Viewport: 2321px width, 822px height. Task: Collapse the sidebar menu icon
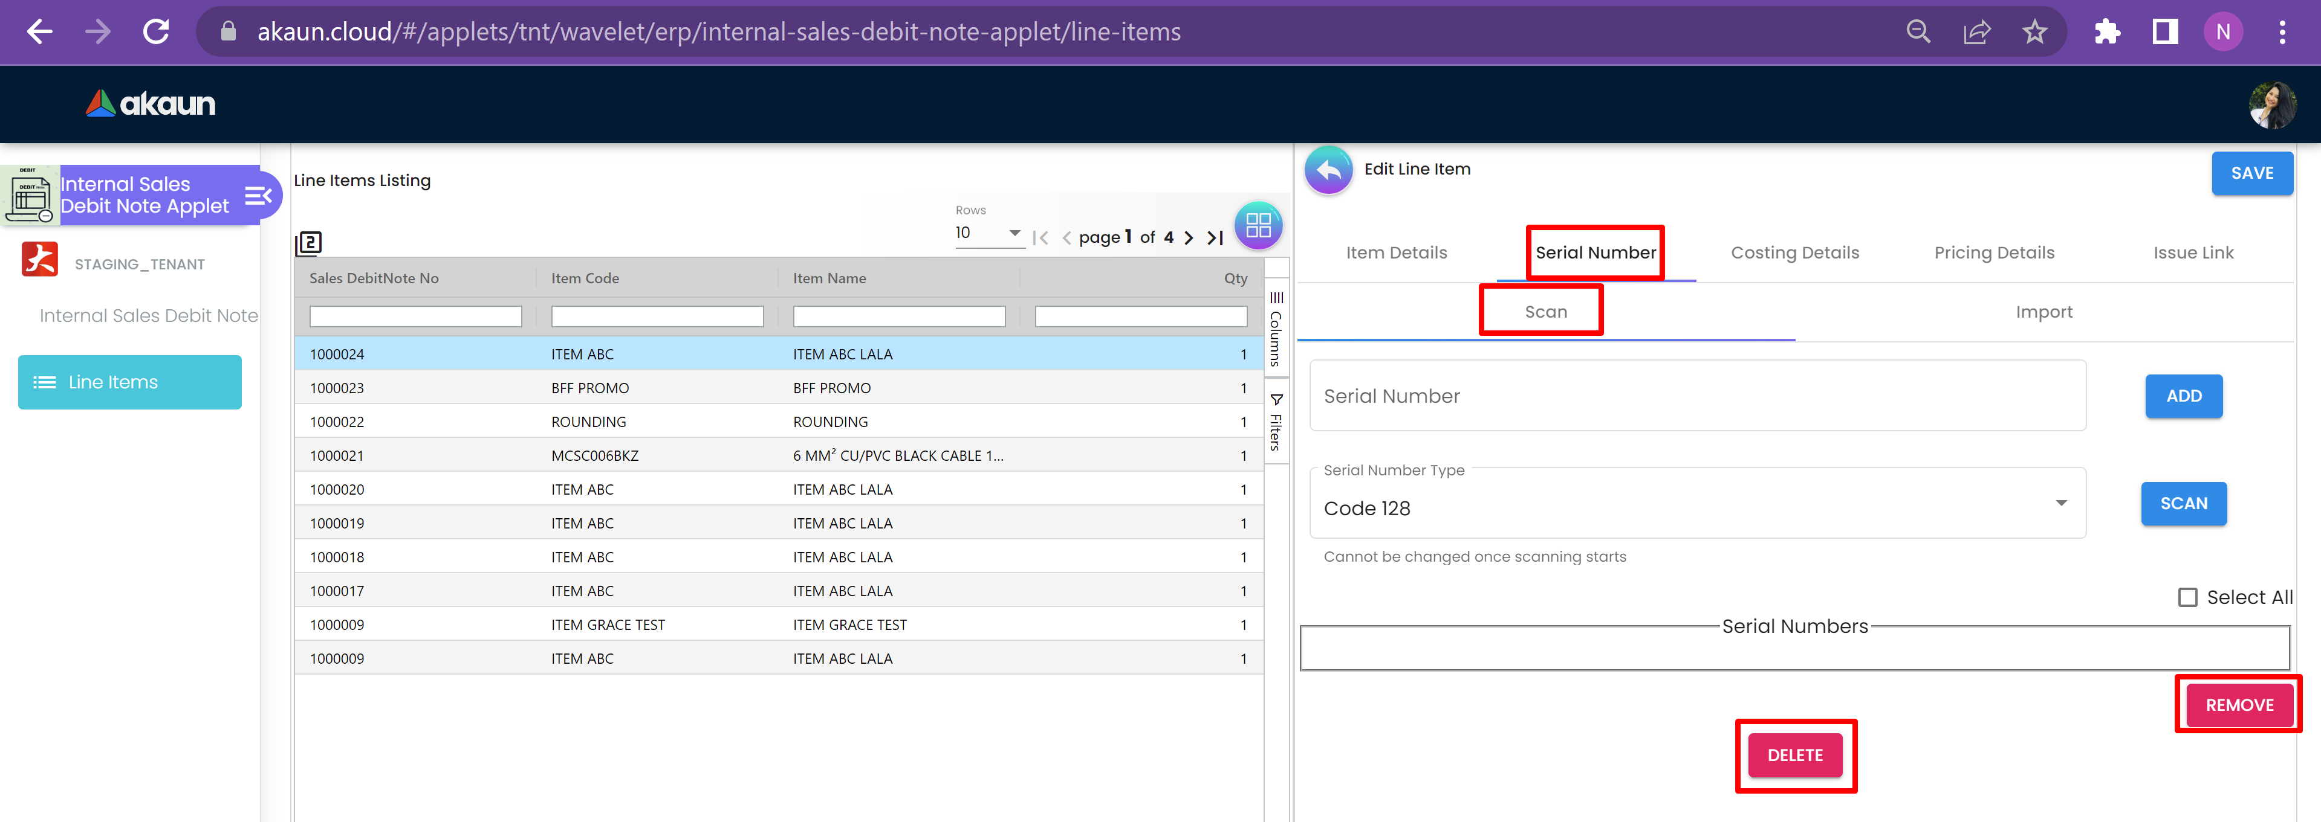click(258, 195)
